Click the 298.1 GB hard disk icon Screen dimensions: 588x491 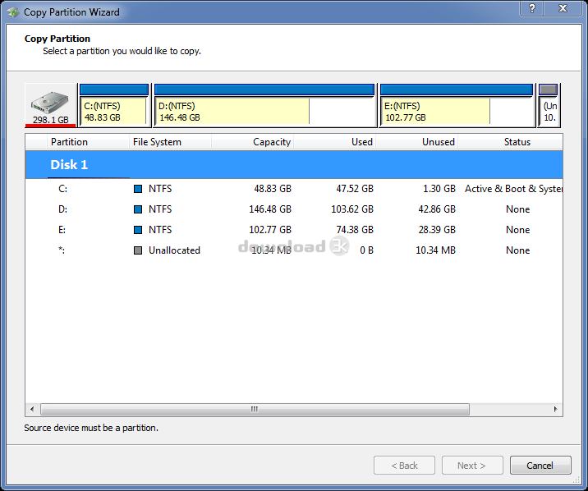point(51,105)
